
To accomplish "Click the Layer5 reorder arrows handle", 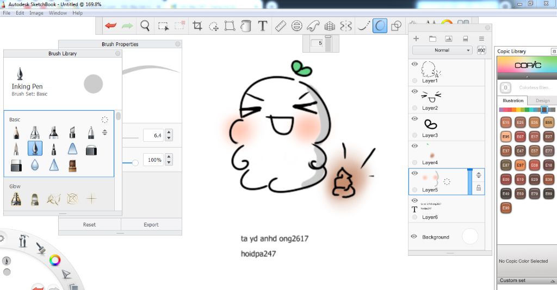I will coord(479,175).
